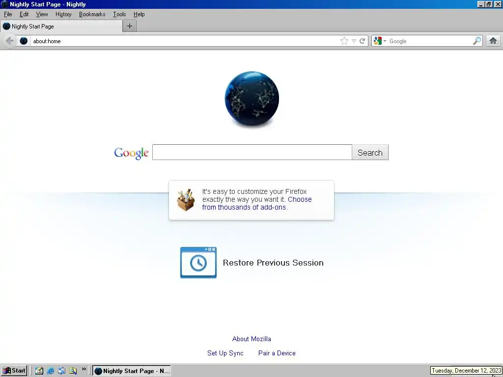This screenshot has width=503, height=377.
Task: Open the Help menu
Action: coord(139,14)
